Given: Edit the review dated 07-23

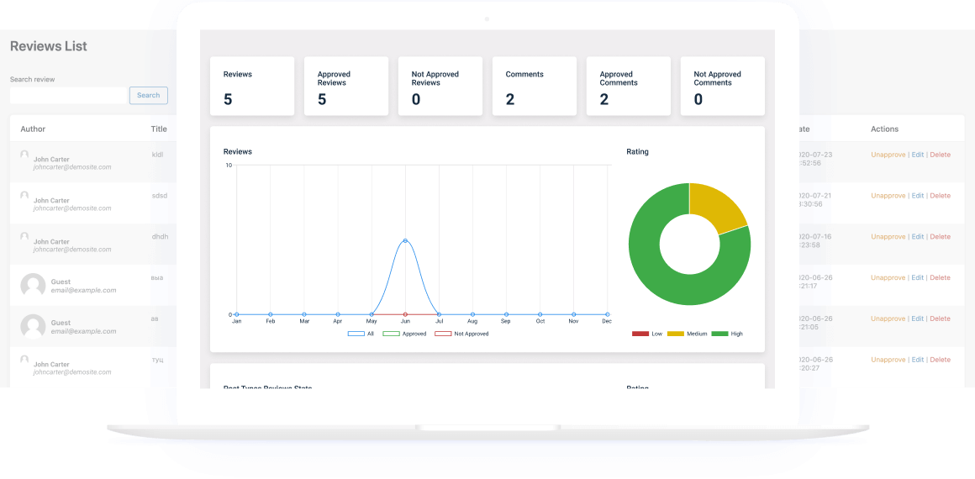Looking at the screenshot, I should coord(918,155).
